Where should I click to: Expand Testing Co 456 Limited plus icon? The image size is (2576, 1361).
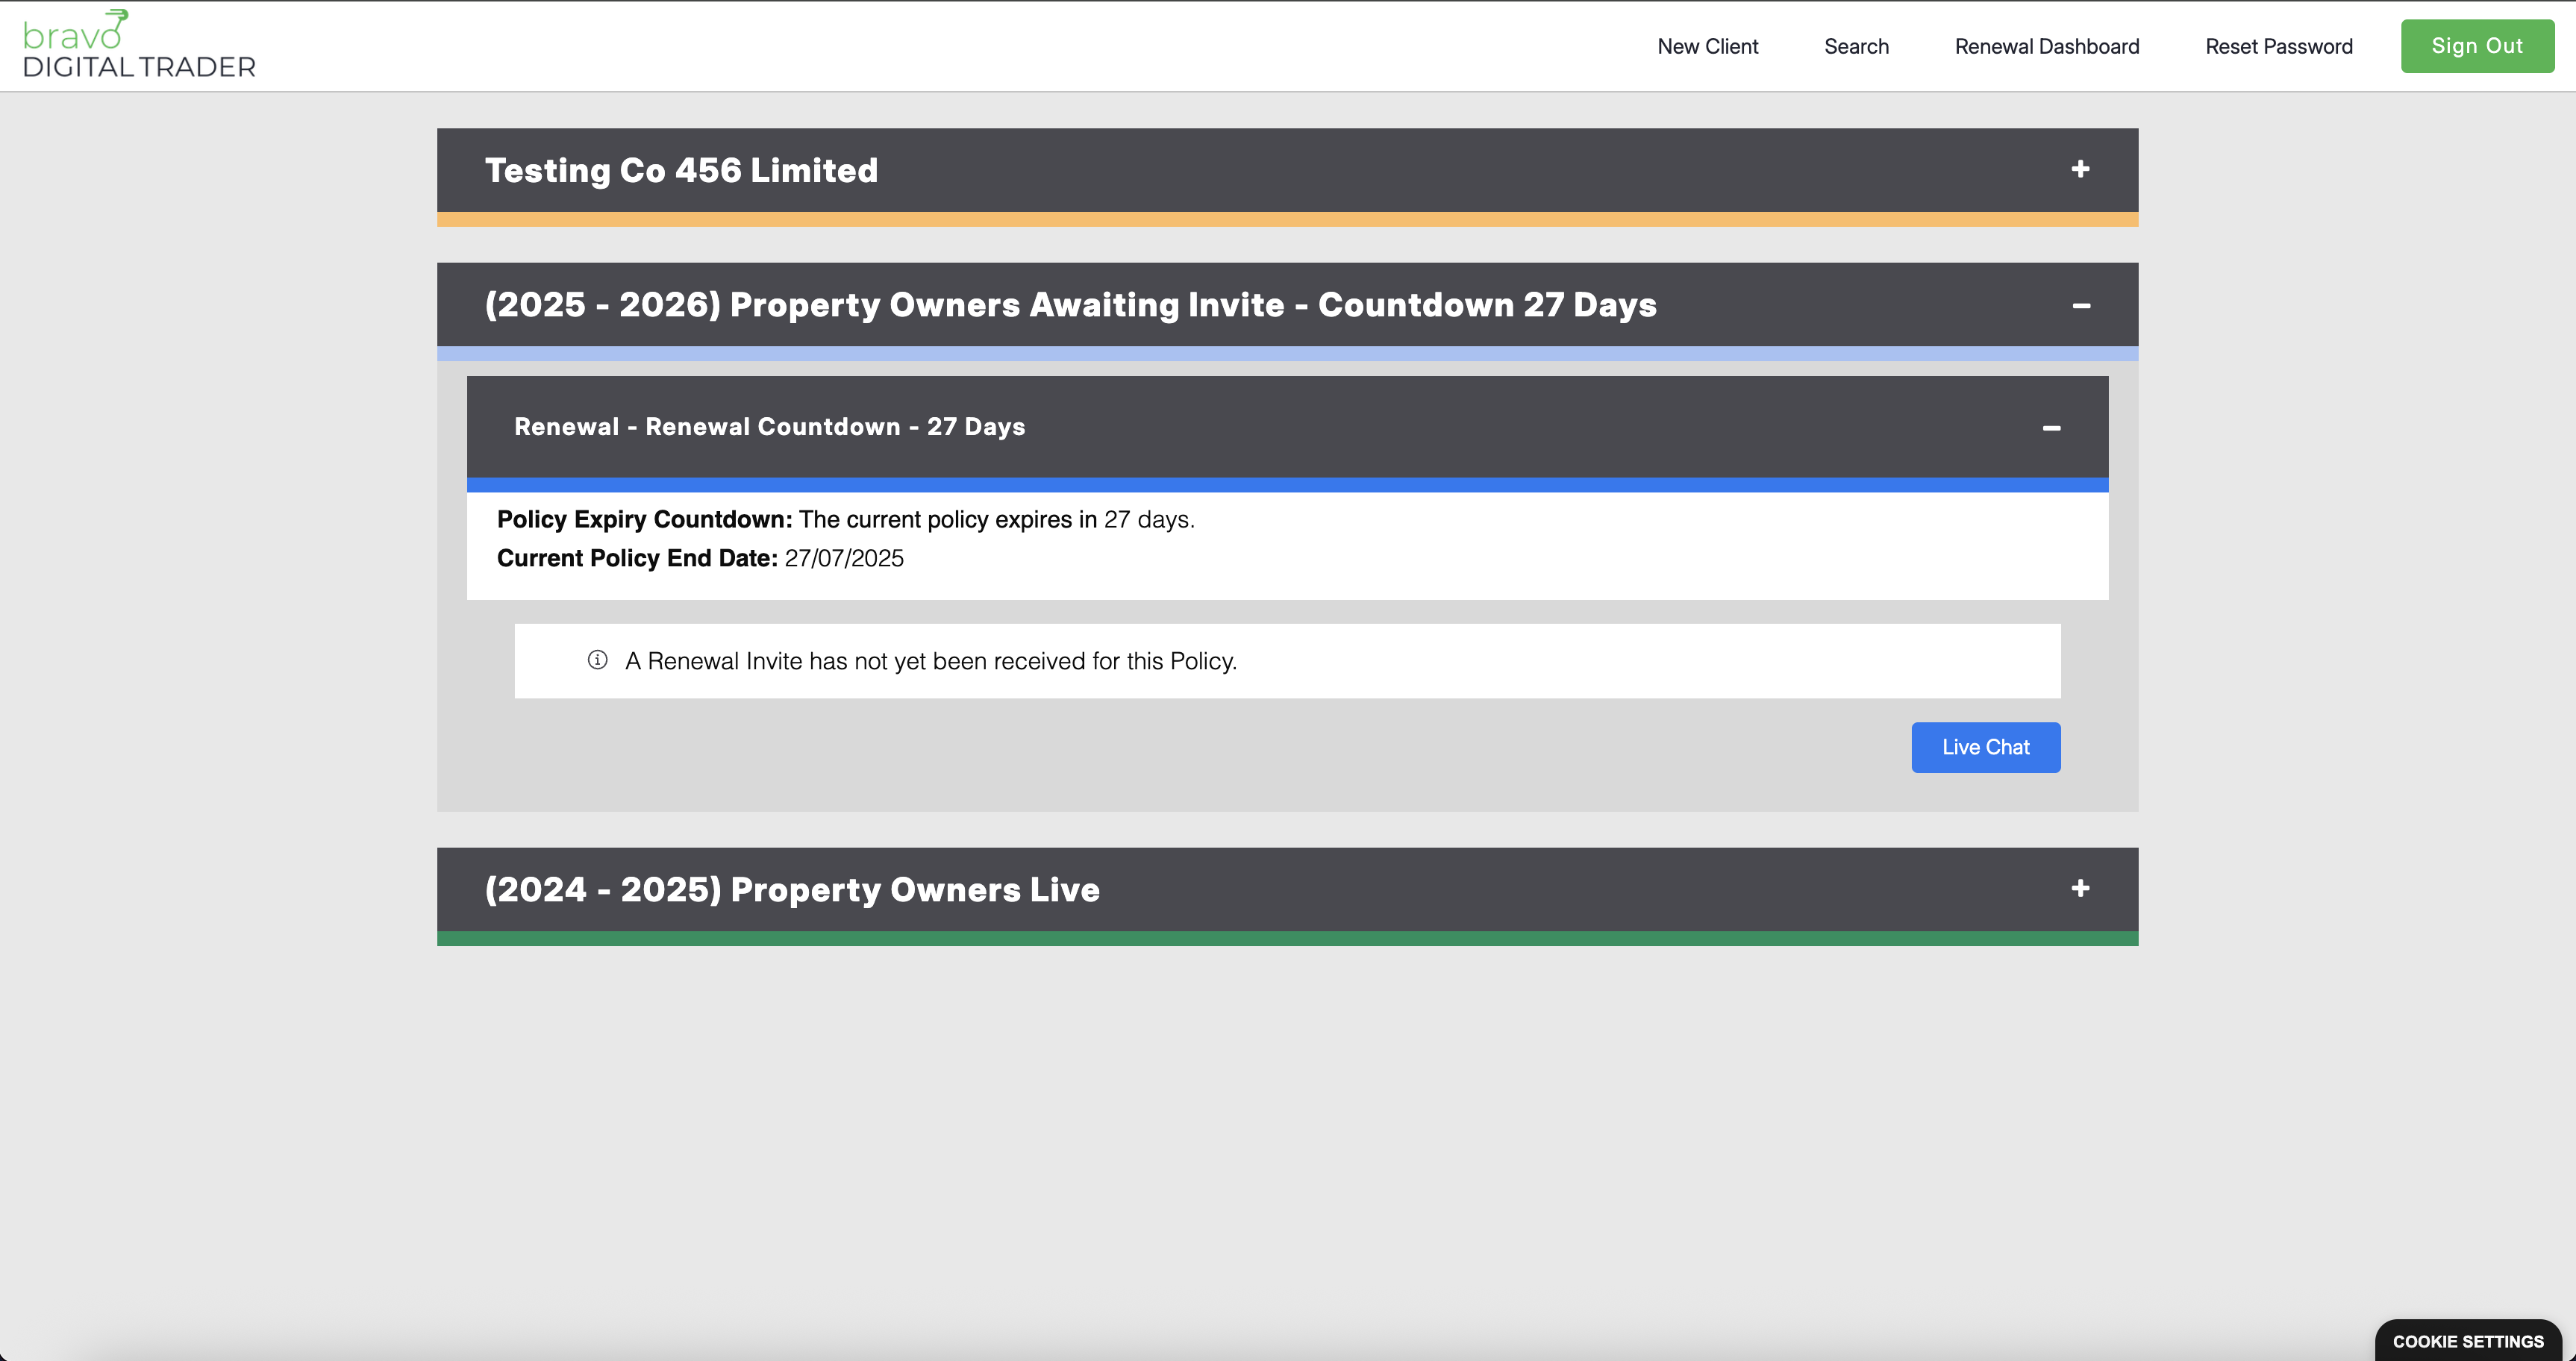(2080, 170)
